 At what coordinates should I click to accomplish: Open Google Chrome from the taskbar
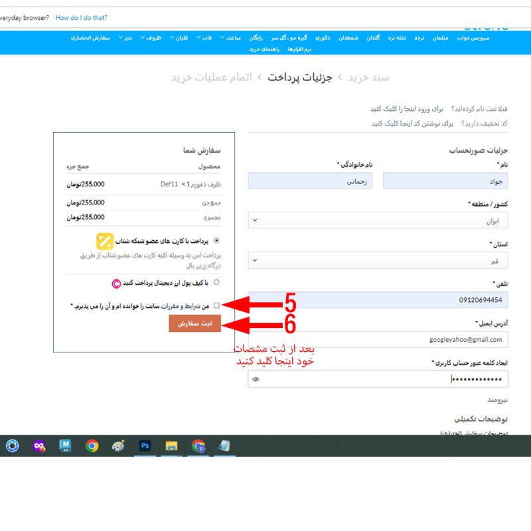click(x=92, y=446)
